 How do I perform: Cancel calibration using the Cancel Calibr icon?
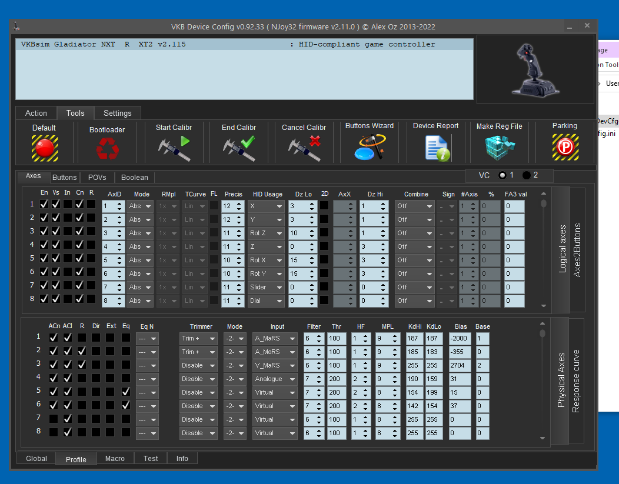304,148
